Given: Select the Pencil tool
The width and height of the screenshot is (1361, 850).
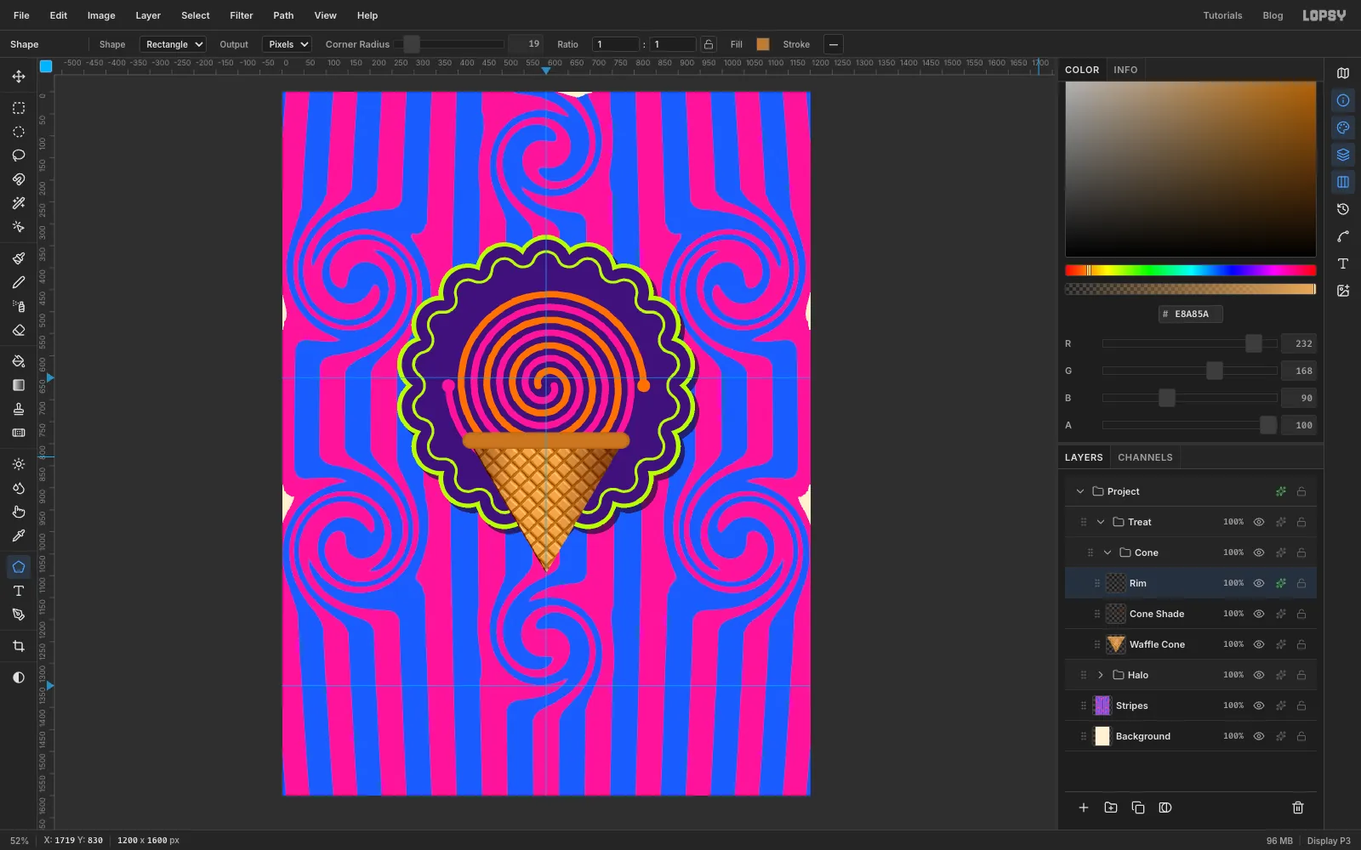Looking at the screenshot, I should click(x=19, y=282).
